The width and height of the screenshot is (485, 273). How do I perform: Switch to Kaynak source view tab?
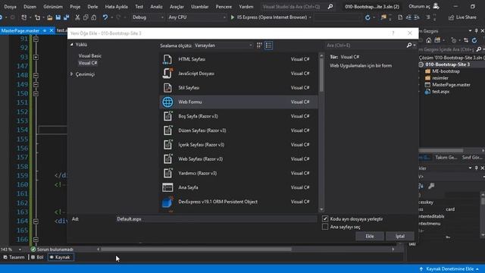point(61,257)
